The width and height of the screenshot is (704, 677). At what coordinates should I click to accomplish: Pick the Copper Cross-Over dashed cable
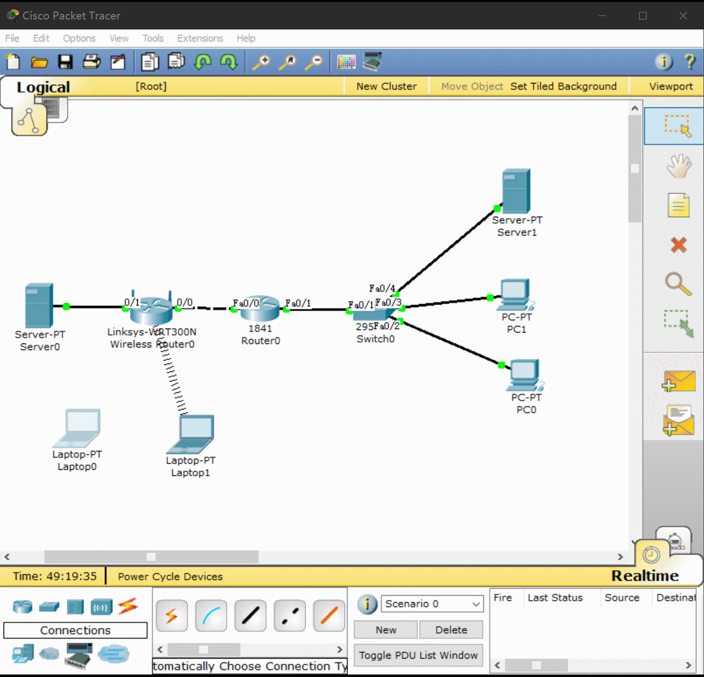click(290, 616)
